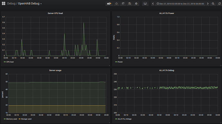Shift time range backward with left arrow

coord(153,4)
